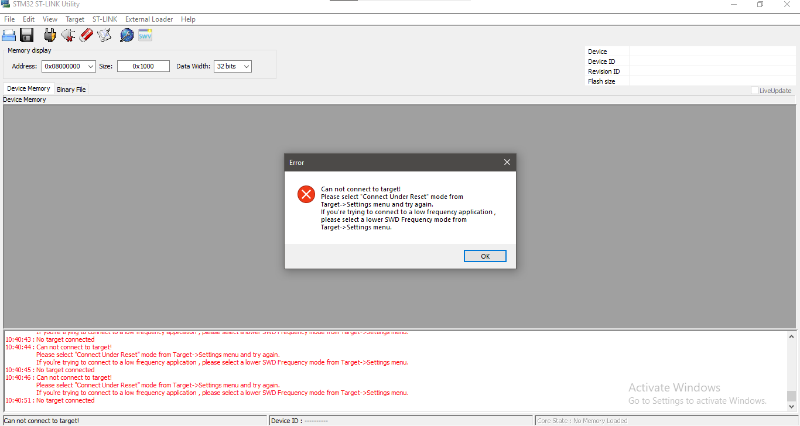Click the Size input field
The height and width of the screenshot is (426, 800).
[x=143, y=67]
